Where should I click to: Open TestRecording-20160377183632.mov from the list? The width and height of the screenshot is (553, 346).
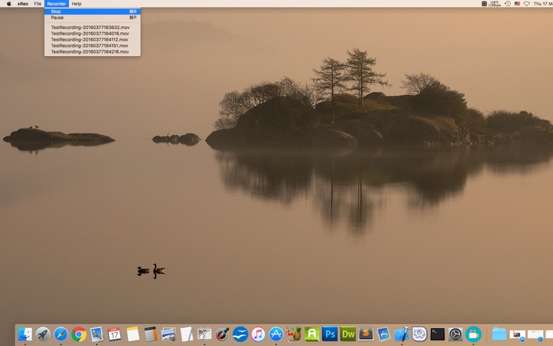click(90, 27)
